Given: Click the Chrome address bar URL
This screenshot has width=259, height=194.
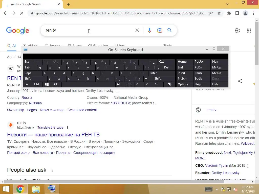Looking at the screenshot, I should tap(121, 13).
